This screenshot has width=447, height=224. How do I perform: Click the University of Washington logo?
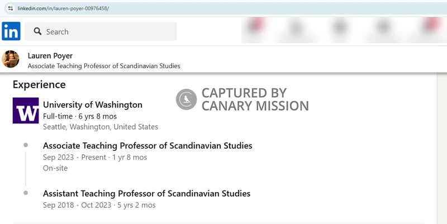[26, 111]
